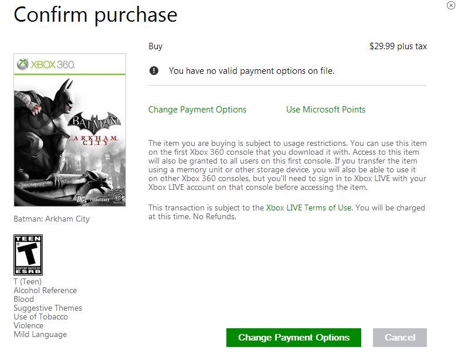The image size is (458, 364).
Task: Click the exclamation warning icon beside payment message
Action: tap(154, 71)
